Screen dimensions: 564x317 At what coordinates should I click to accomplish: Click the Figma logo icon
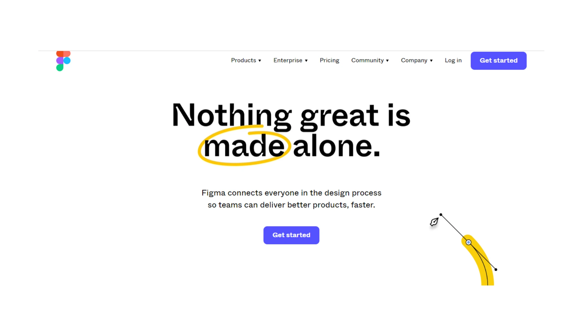coord(63,60)
